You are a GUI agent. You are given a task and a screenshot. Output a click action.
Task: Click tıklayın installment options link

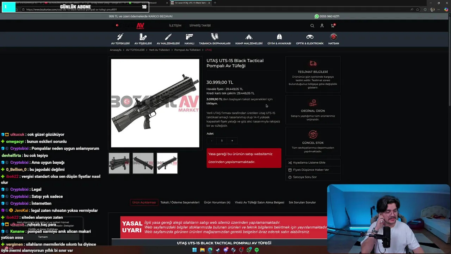212,103
